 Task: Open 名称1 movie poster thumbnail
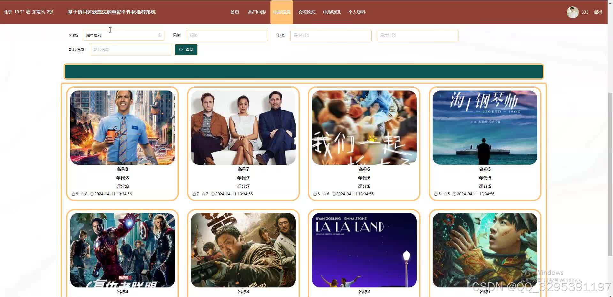click(485, 250)
